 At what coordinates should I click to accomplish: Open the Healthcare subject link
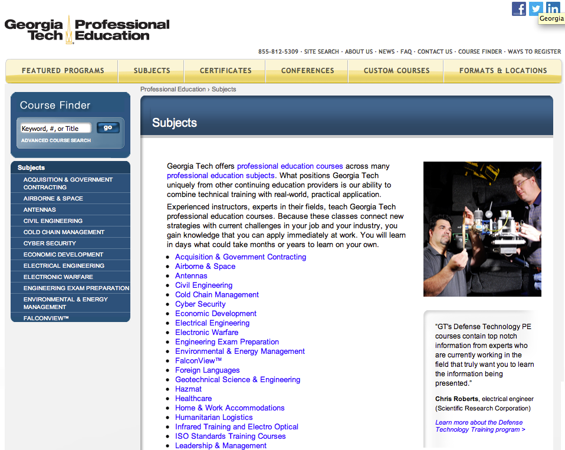click(x=193, y=398)
